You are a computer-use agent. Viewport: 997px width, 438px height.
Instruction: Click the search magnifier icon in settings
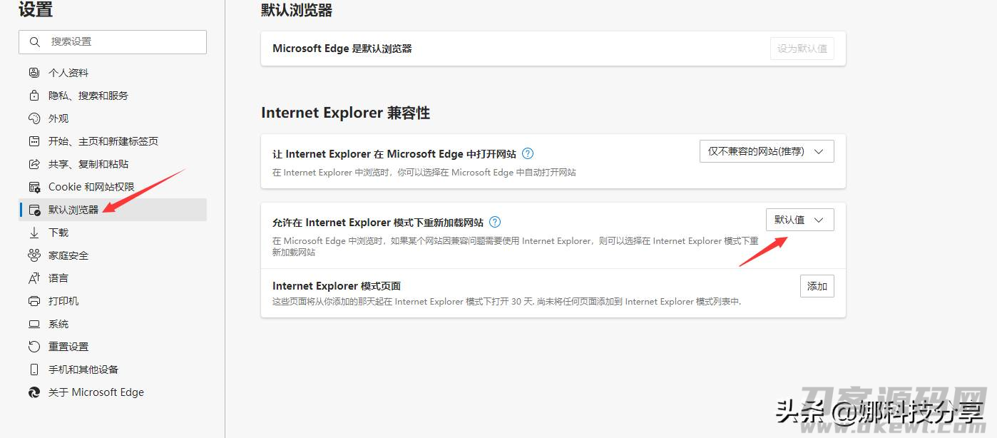[x=34, y=42]
